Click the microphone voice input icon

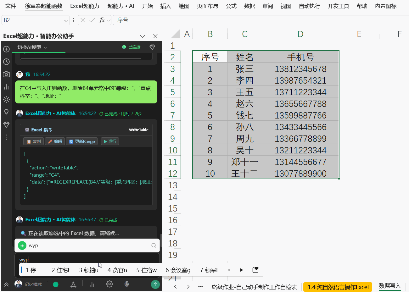tap(127, 284)
